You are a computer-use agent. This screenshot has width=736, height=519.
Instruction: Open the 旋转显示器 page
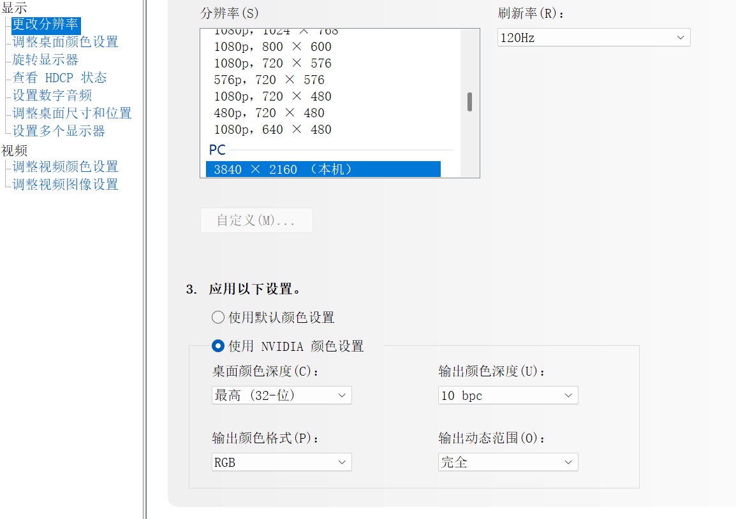pos(44,59)
